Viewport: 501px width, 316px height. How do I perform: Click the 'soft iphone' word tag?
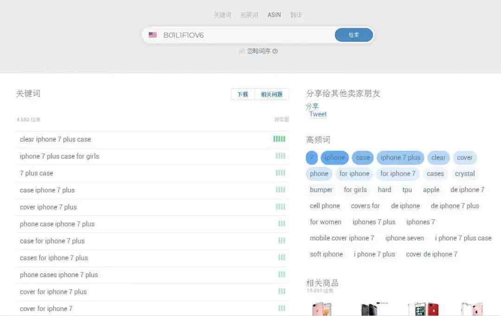tap(326, 254)
